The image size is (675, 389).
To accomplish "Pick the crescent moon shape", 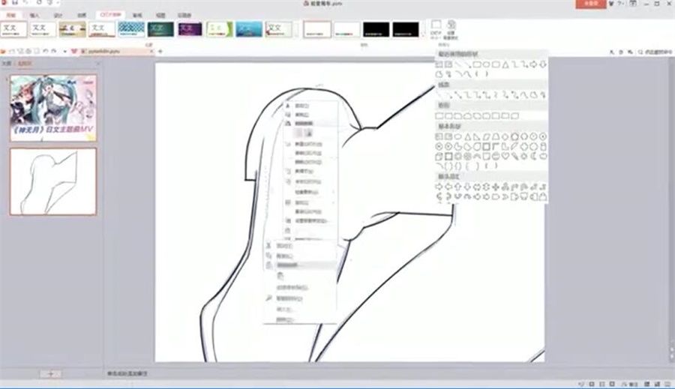I will 534,156.
